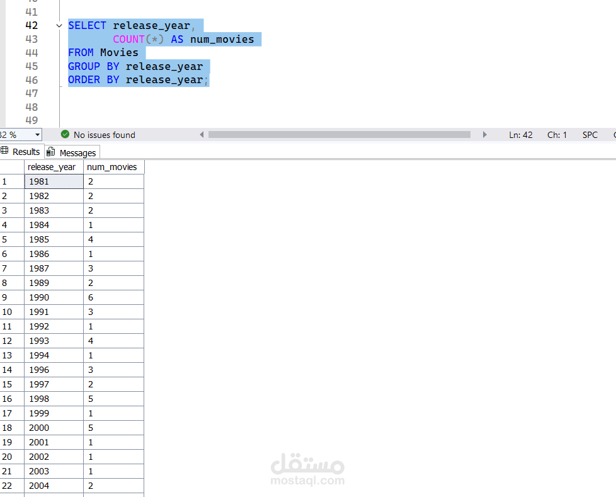Image resolution: width=616 pixels, height=497 pixels.
Task: Click num_movies alias in the query
Action: tap(222, 39)
